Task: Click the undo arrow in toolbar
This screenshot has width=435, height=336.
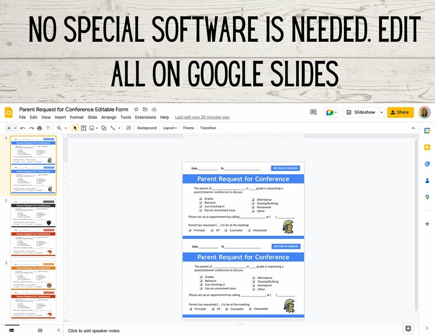Action: pyautogui.click(x=23, y=128)
